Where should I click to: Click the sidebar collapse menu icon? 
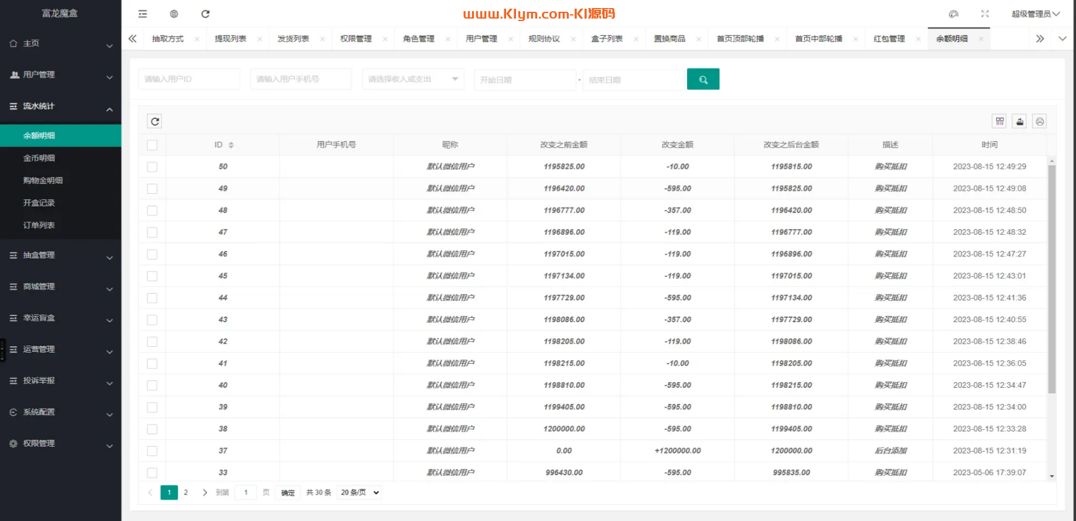pos(142,14)
